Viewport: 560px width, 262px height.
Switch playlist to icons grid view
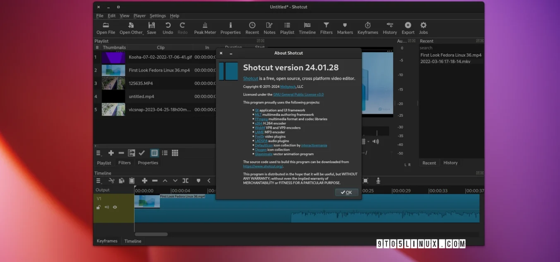[x=175, y=153]
